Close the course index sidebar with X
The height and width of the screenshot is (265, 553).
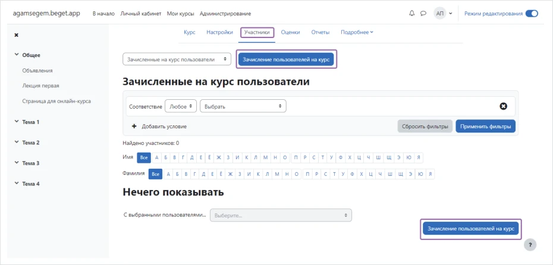[16, 34]
